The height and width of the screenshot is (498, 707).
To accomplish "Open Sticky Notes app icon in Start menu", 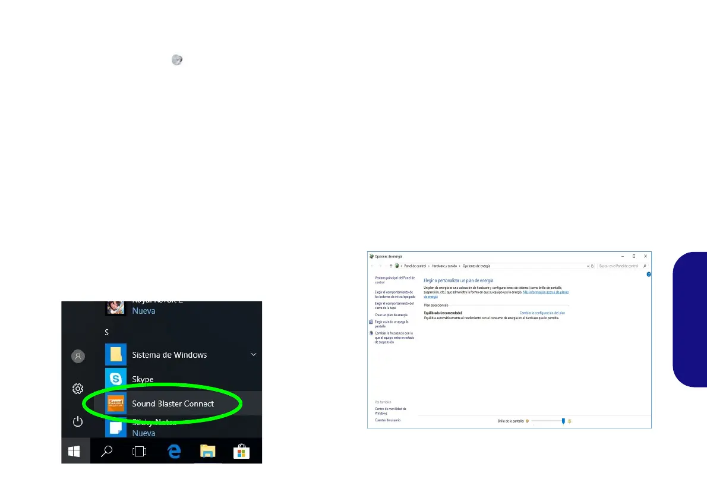I will pos(115,428).
